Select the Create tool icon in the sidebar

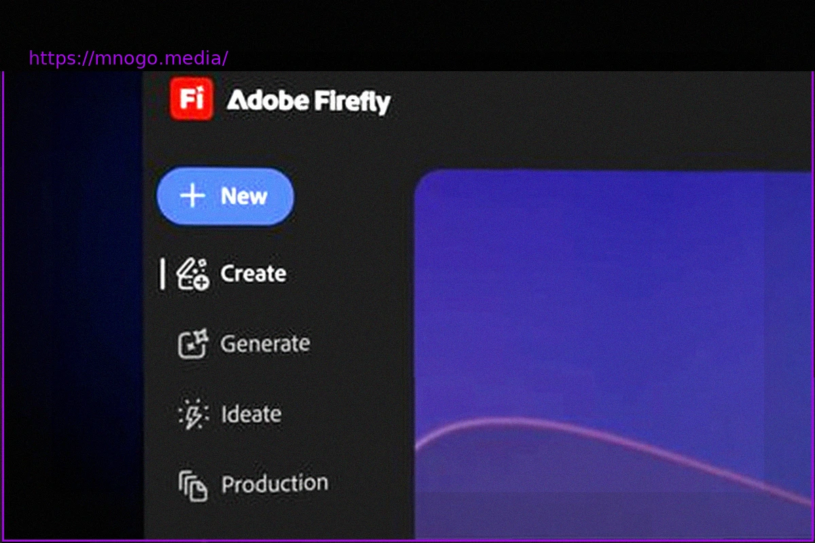coord(192,274)
